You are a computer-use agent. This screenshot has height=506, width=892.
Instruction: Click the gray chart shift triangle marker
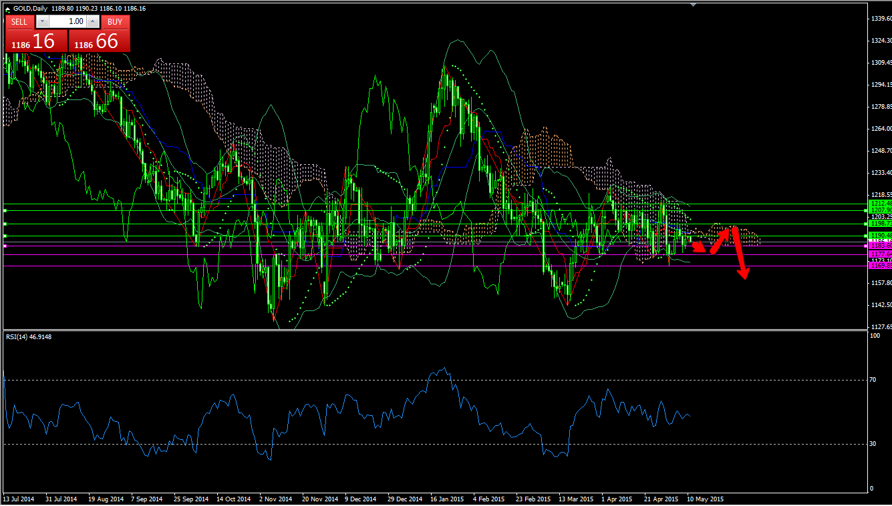[694, 5]
